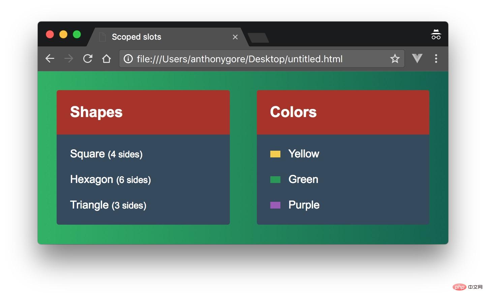This screenshot has width=486, height=298.
Task: Bookmark this page with the star
Action: coord(395,59)
